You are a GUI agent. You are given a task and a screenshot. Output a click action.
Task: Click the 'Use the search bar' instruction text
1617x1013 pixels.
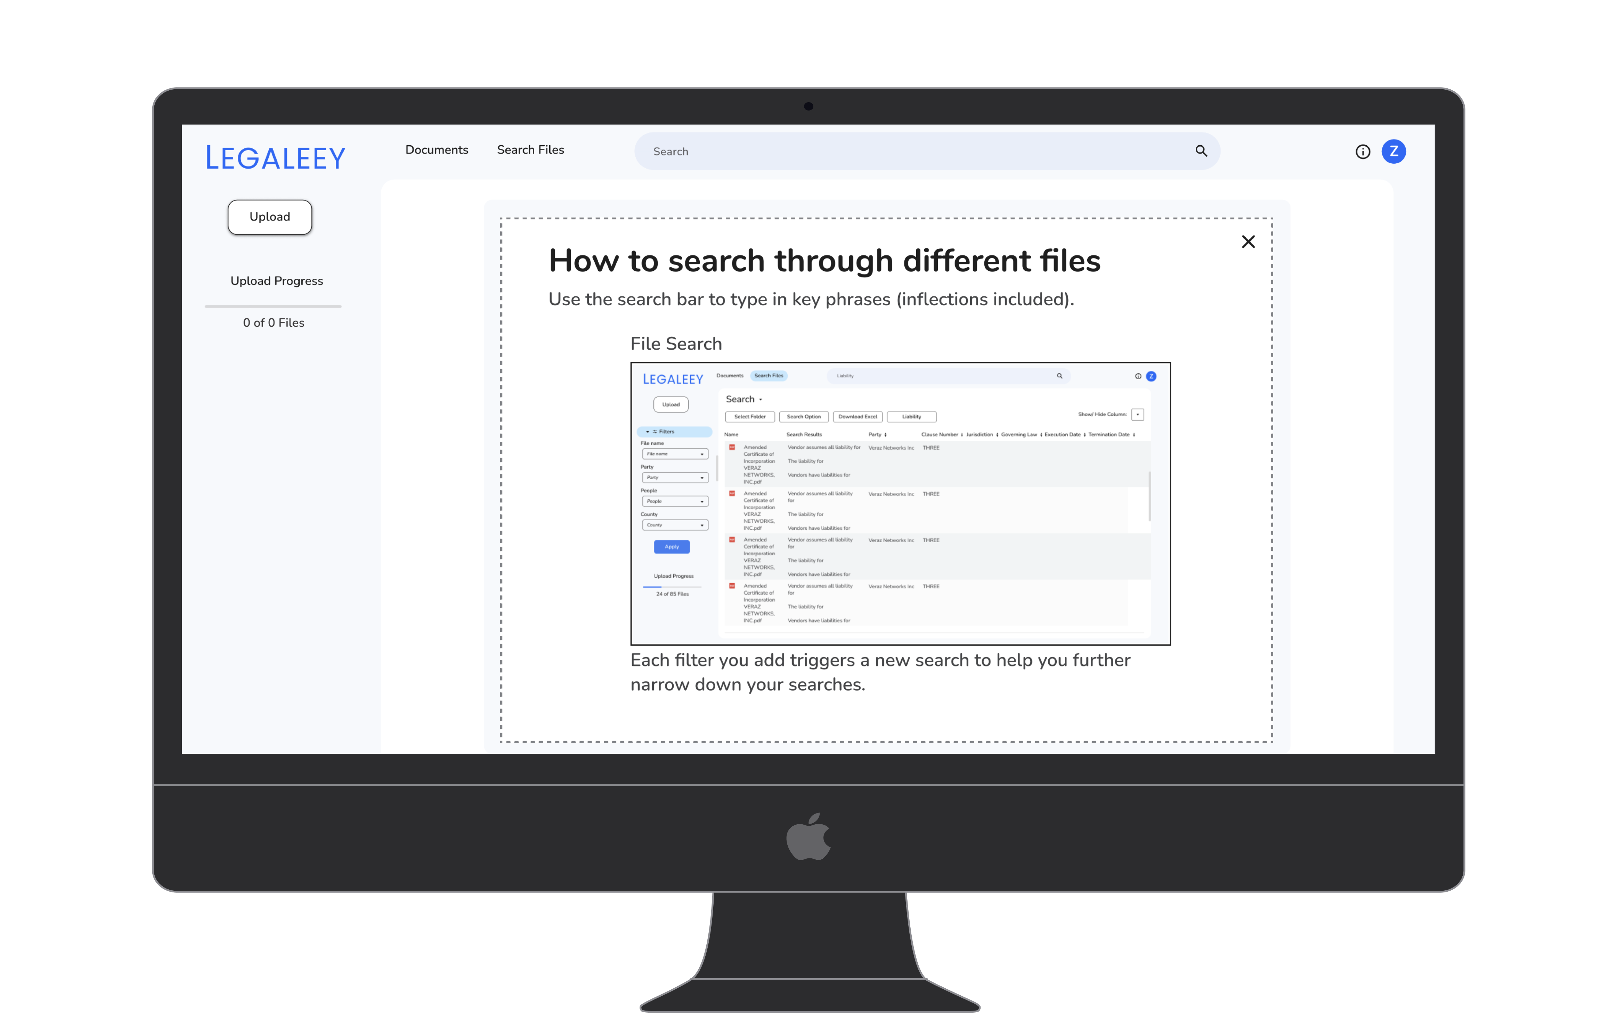tap(812, 300)
